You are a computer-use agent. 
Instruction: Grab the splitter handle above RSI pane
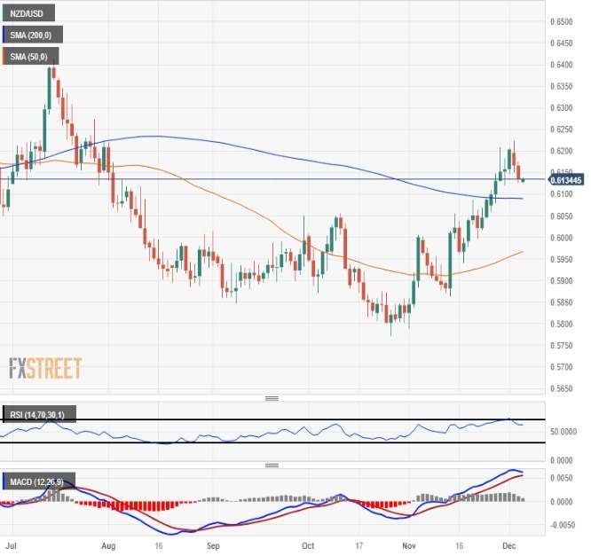click(x=272, y=398)
